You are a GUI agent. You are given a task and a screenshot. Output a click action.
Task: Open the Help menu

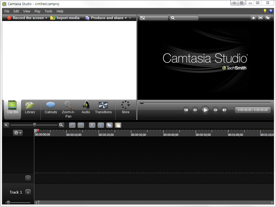click(60, 11)
